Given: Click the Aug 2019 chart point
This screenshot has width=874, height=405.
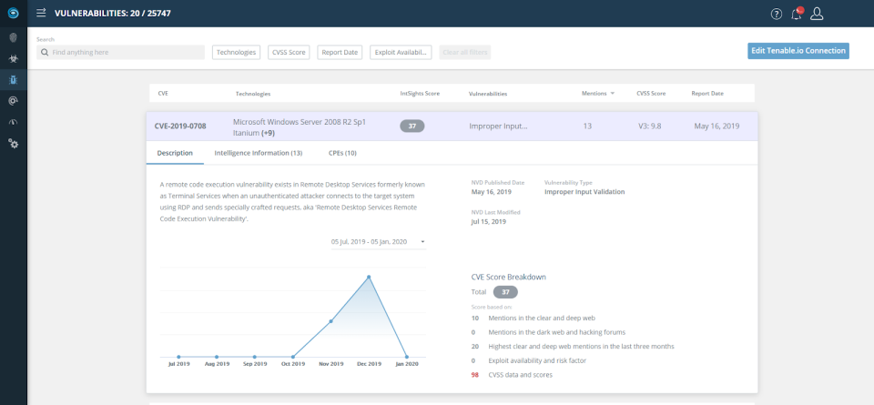Looking at the screenshot, I should 217,357.
